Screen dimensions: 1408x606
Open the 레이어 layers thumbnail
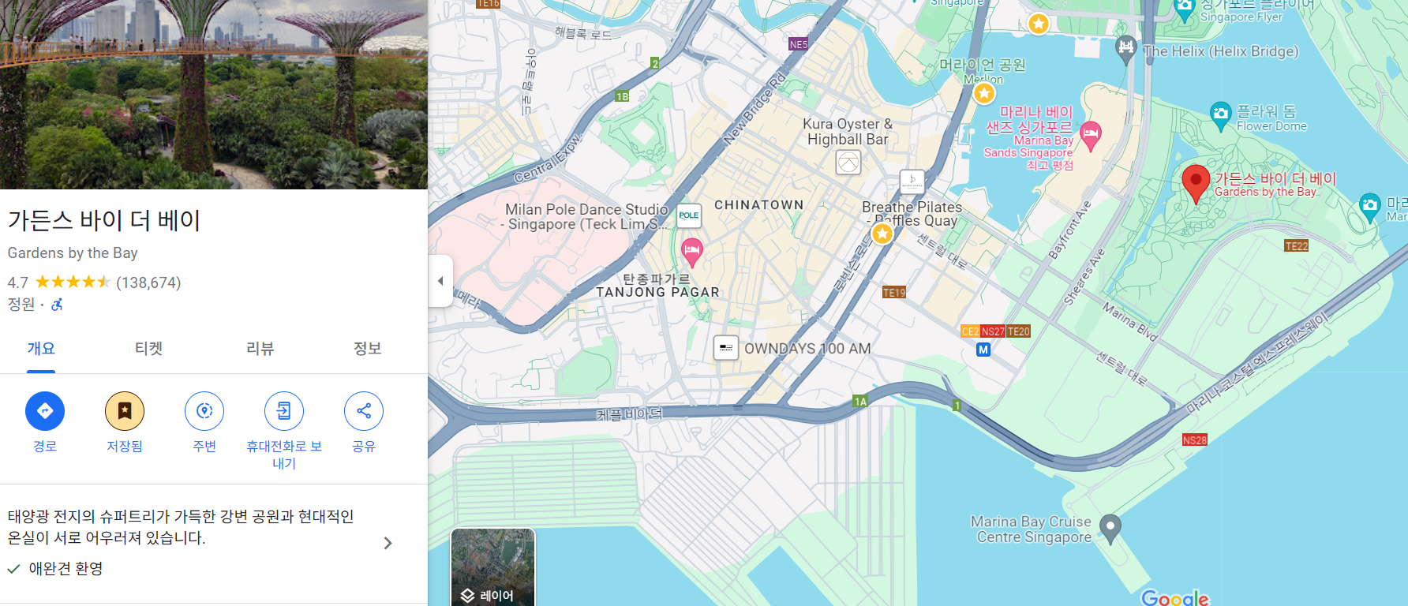point(493,567)
